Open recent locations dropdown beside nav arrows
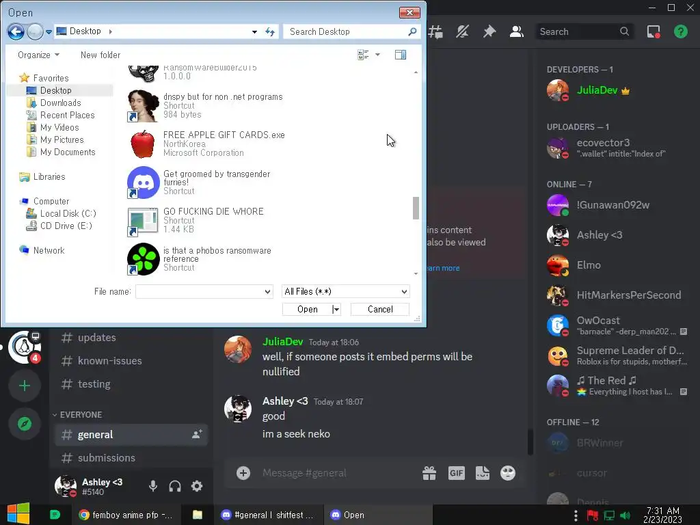Screen dimensions: 700x525 point(49,31)
